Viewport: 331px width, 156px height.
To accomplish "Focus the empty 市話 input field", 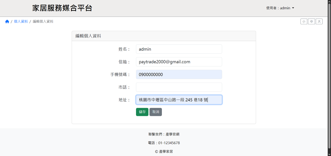I will 179,87.
